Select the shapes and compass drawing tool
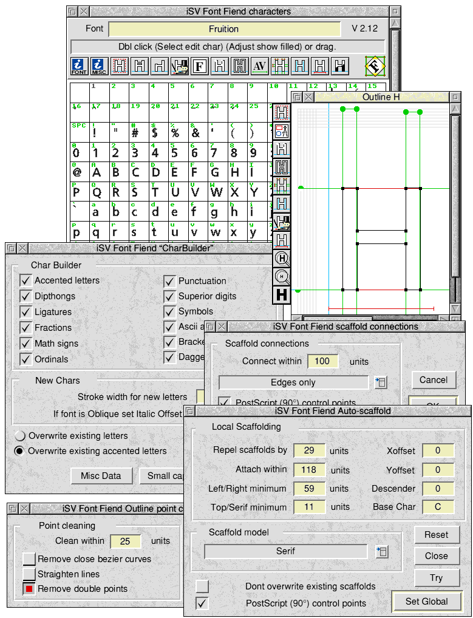Viewport: 473px width, 618px height. coord(282,131)
